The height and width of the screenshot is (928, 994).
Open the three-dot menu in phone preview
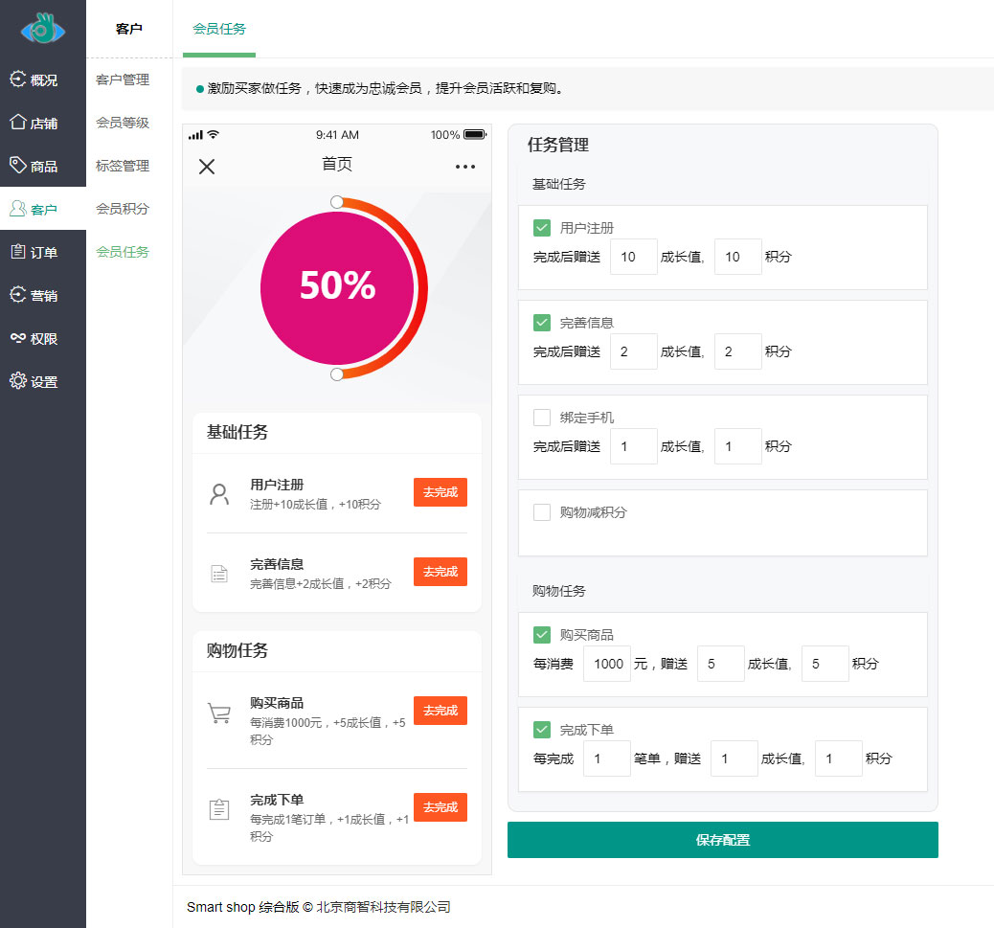click(465, 167)
